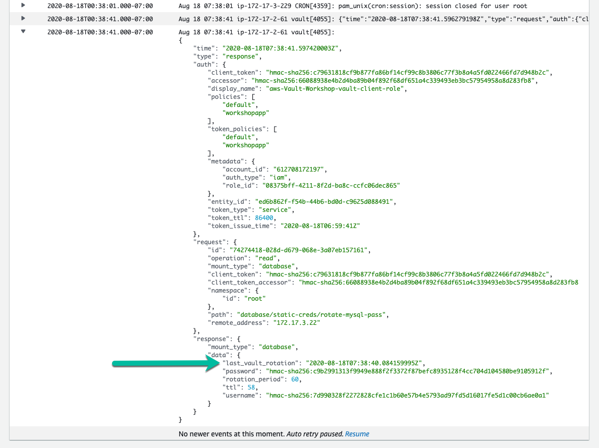Select entity_id ed6b862f-f54b-44b6-bd0d-c9625d088491
599x448 pixels.
324,201
